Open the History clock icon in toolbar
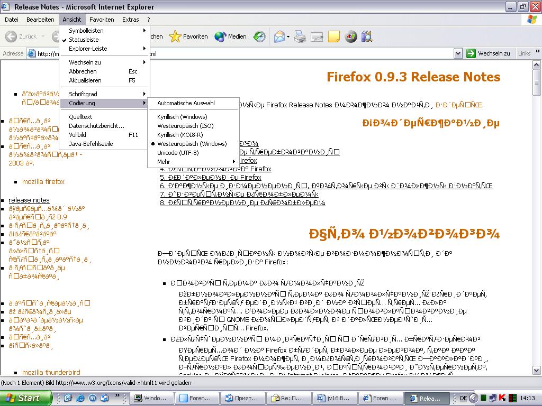 point(259,36)
